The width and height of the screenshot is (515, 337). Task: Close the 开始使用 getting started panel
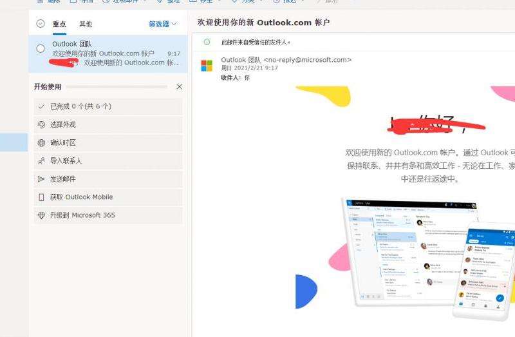179,86
